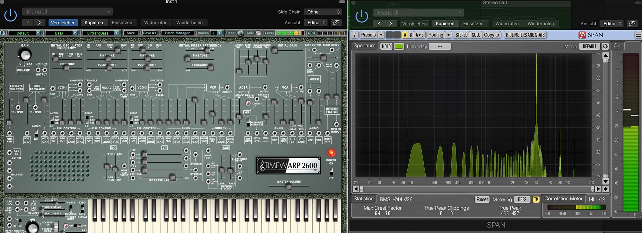
Task: Go to previous preset in Stereo Out window
Action: tap(379, 23)
